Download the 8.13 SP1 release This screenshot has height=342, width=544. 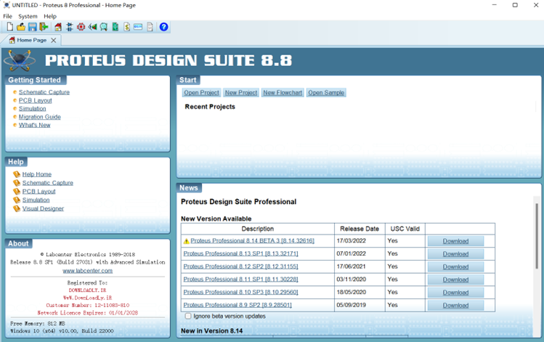point(455,254)
